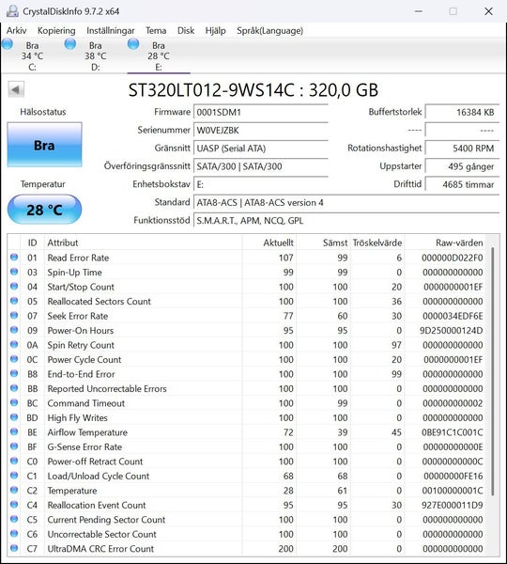Click status dot of High Fly Writes row
Image resolution: width=507 pixels, height=564 pixels.
point(14,417)
